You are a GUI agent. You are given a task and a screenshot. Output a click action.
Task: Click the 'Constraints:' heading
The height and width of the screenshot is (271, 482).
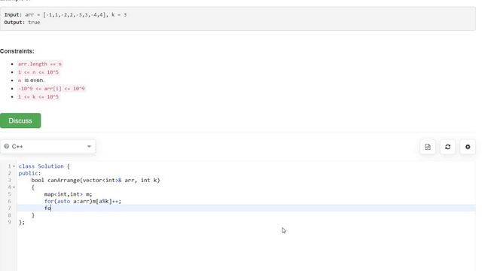(x=17, y=51)
